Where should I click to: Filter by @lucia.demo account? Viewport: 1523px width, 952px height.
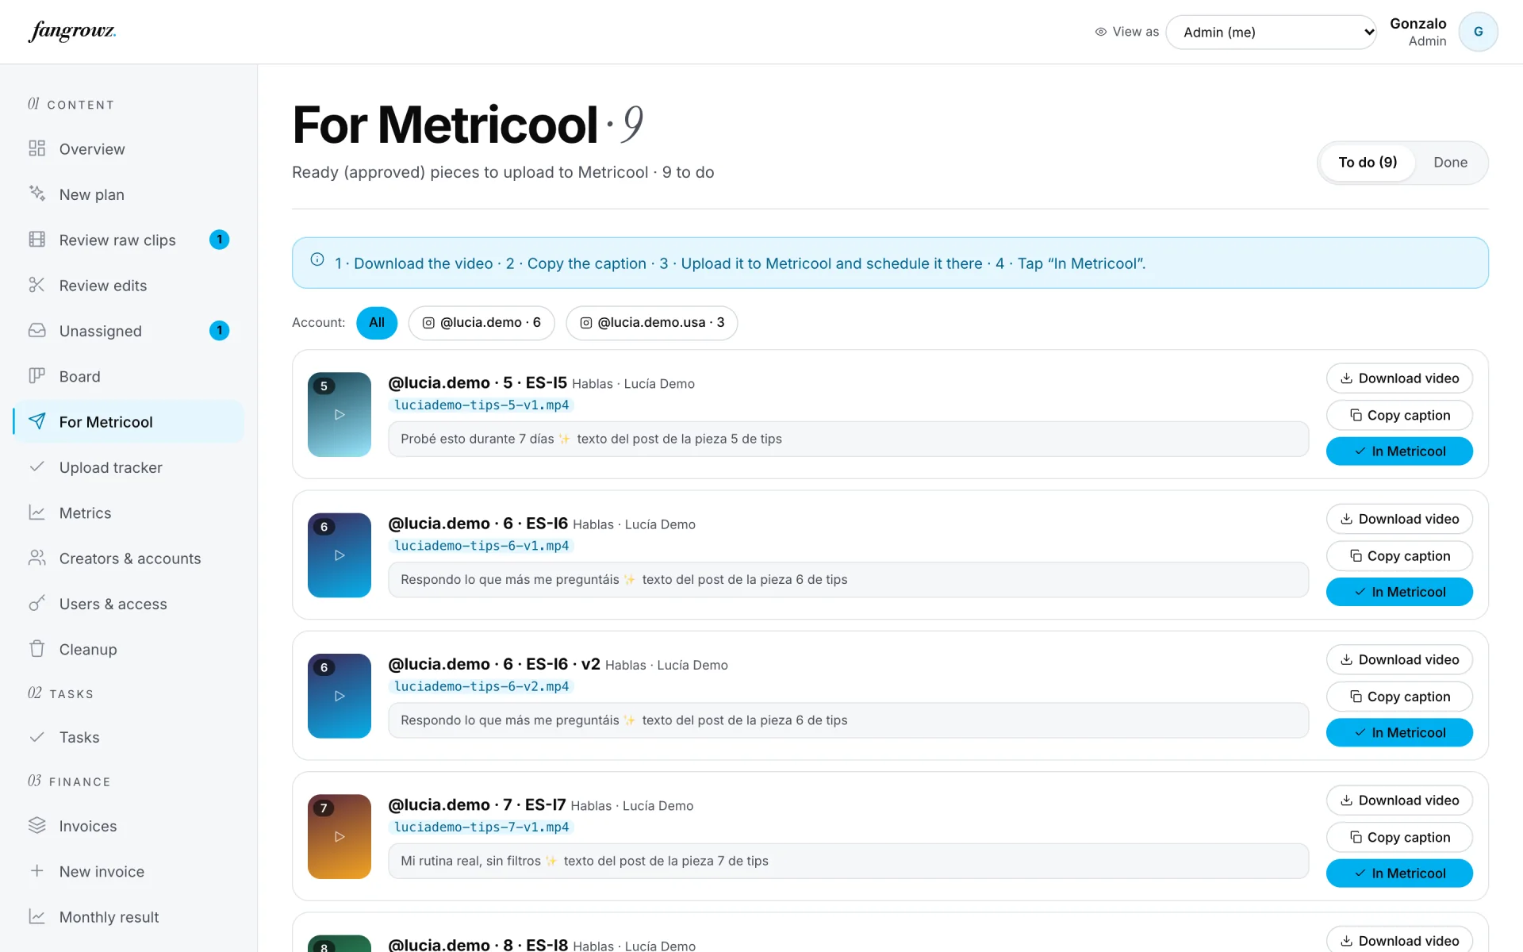[481, 323]
